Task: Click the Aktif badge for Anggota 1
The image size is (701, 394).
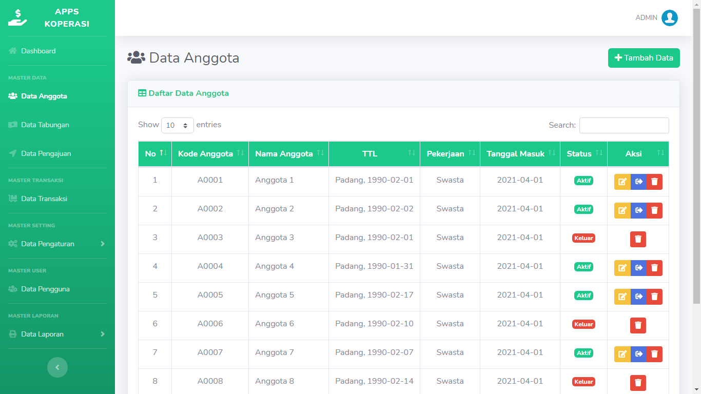Action: point(583,181)
